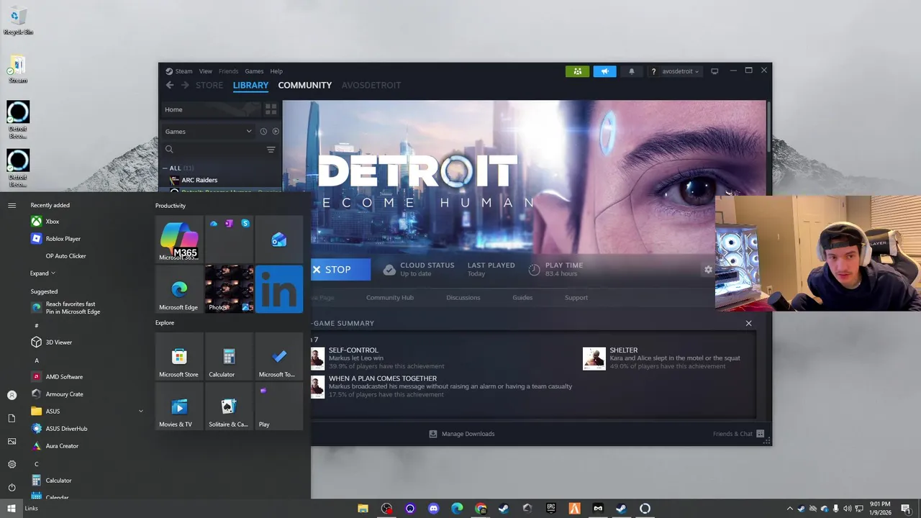Open Friends & Chat grid icon
921x518 pixels.
(760, 434)
